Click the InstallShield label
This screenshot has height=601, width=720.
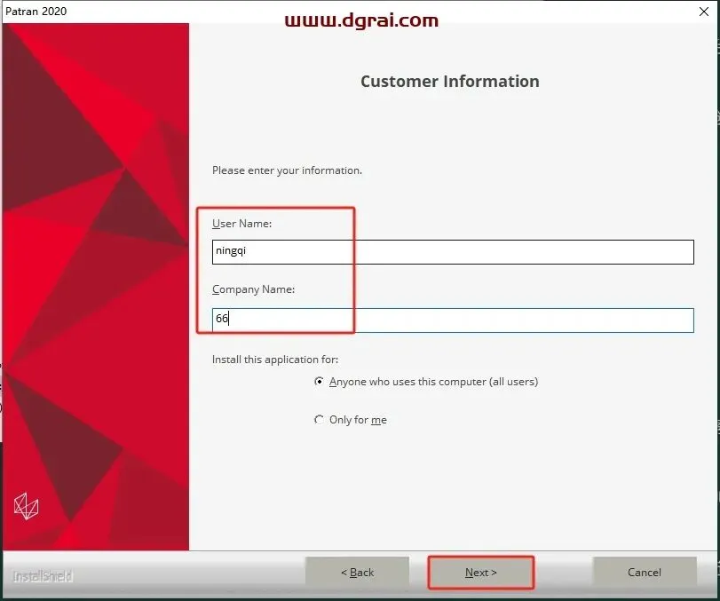[x=43, y=576]
